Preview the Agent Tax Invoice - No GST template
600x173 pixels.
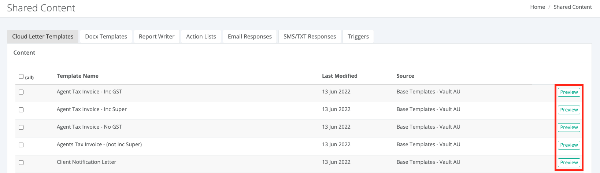pos(569,127)
